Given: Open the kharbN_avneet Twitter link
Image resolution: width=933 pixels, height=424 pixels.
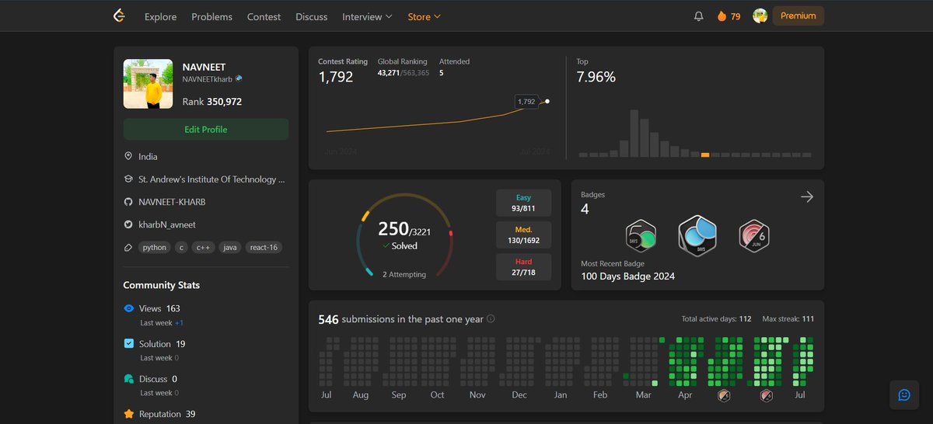Looking at the screenshot, I should click(x=167, y=224).
